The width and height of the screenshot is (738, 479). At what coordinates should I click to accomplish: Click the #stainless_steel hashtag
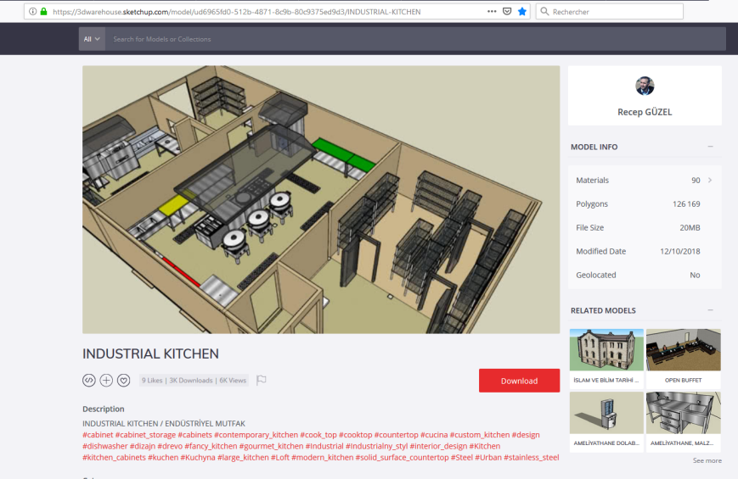pos(531,458)
